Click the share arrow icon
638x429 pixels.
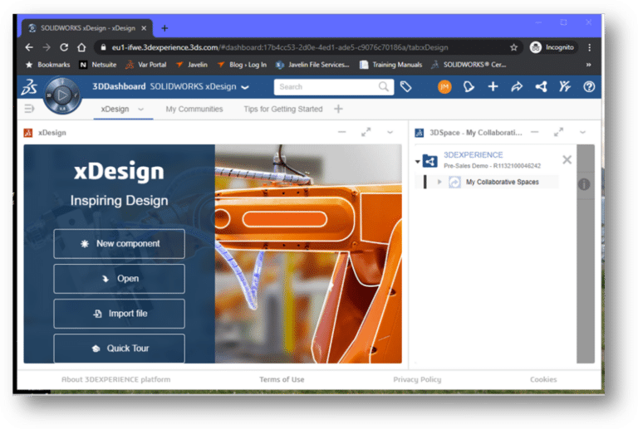tap(517, 86)
